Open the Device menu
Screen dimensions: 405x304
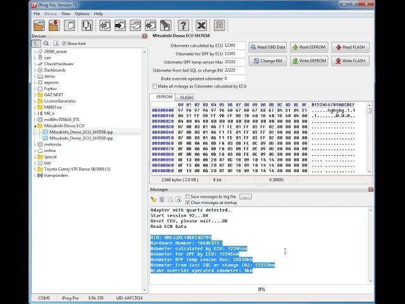click(51, 14)
